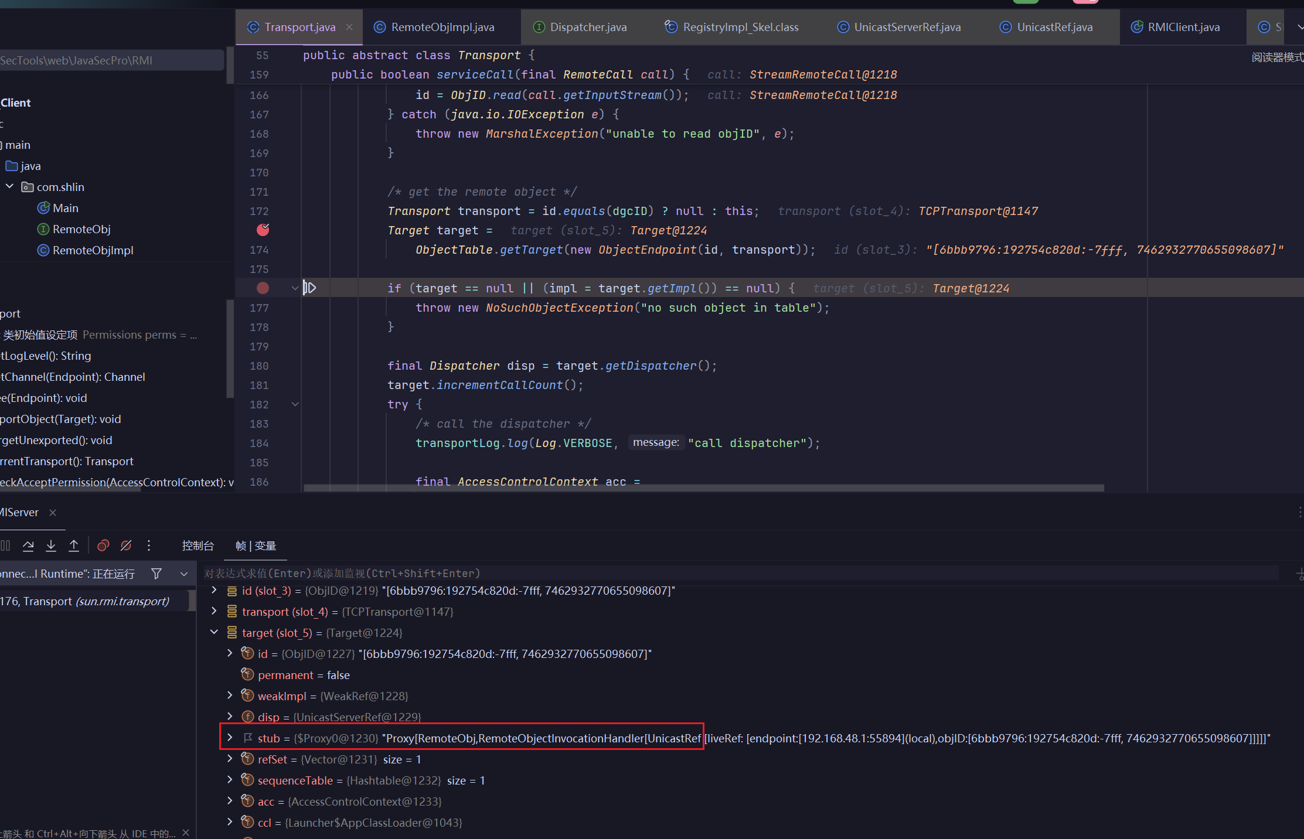
Task: Collapse the target (slot_5) variable node
Action: tap(214, 632)
